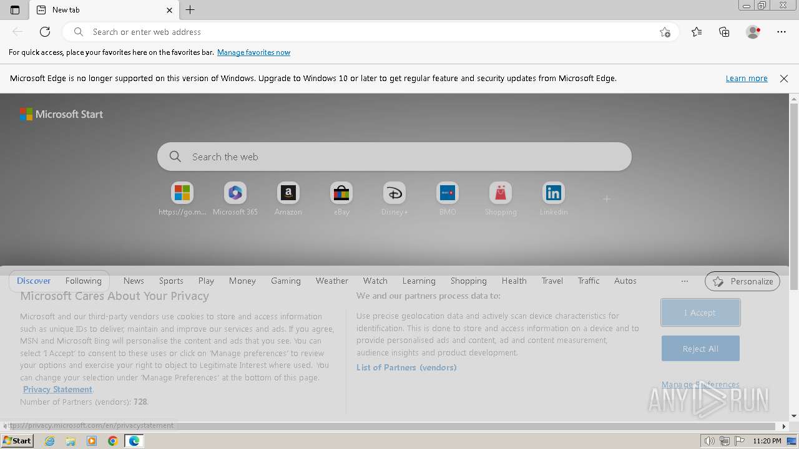This screenshot has height=449, width=799.
Task: Launch Chrome from the taskbar
Action: (x=113, y=441)
